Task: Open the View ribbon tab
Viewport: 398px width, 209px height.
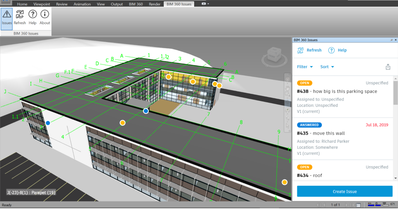Action: [x=101, y=4]
